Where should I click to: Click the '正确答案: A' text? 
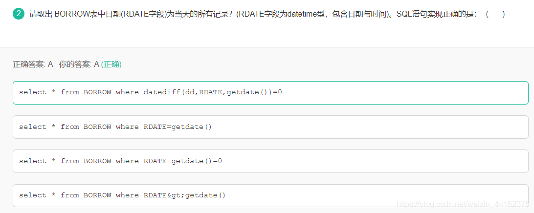coord(33,64)
